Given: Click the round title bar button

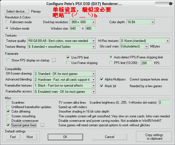Looking at the screenshot, I should (171, 4).
